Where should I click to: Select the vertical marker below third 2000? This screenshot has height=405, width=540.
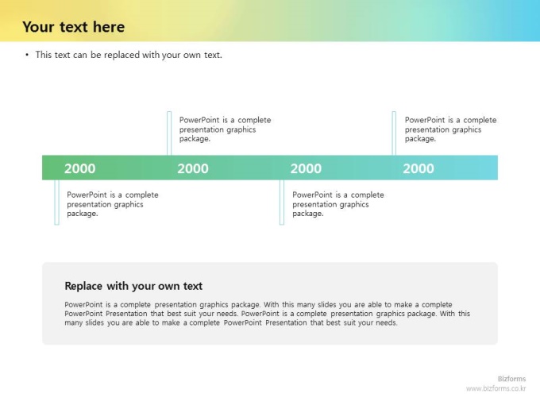click(282, 202)
